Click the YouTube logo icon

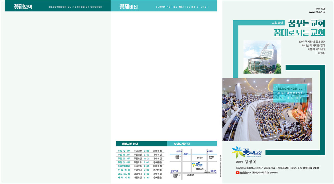pyautogui.click(x=238, y=173)
